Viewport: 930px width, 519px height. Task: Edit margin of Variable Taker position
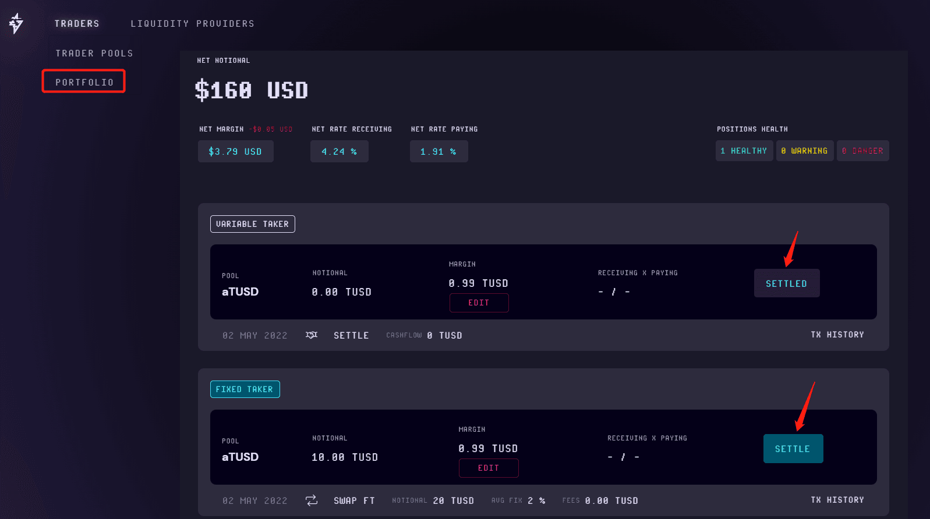pos(479,303)
